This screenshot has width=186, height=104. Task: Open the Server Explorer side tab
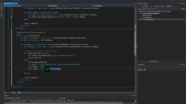(x=2, y=7)
